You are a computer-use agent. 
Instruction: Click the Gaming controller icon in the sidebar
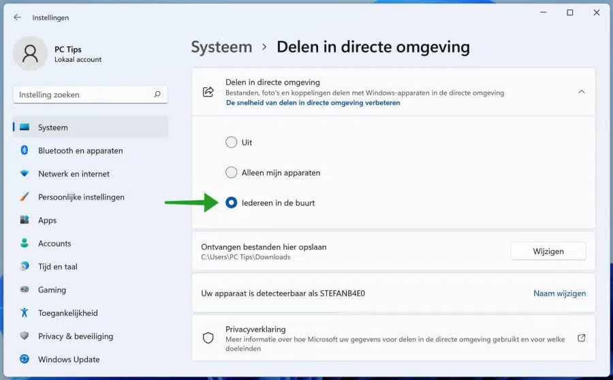tap(25, 289)
